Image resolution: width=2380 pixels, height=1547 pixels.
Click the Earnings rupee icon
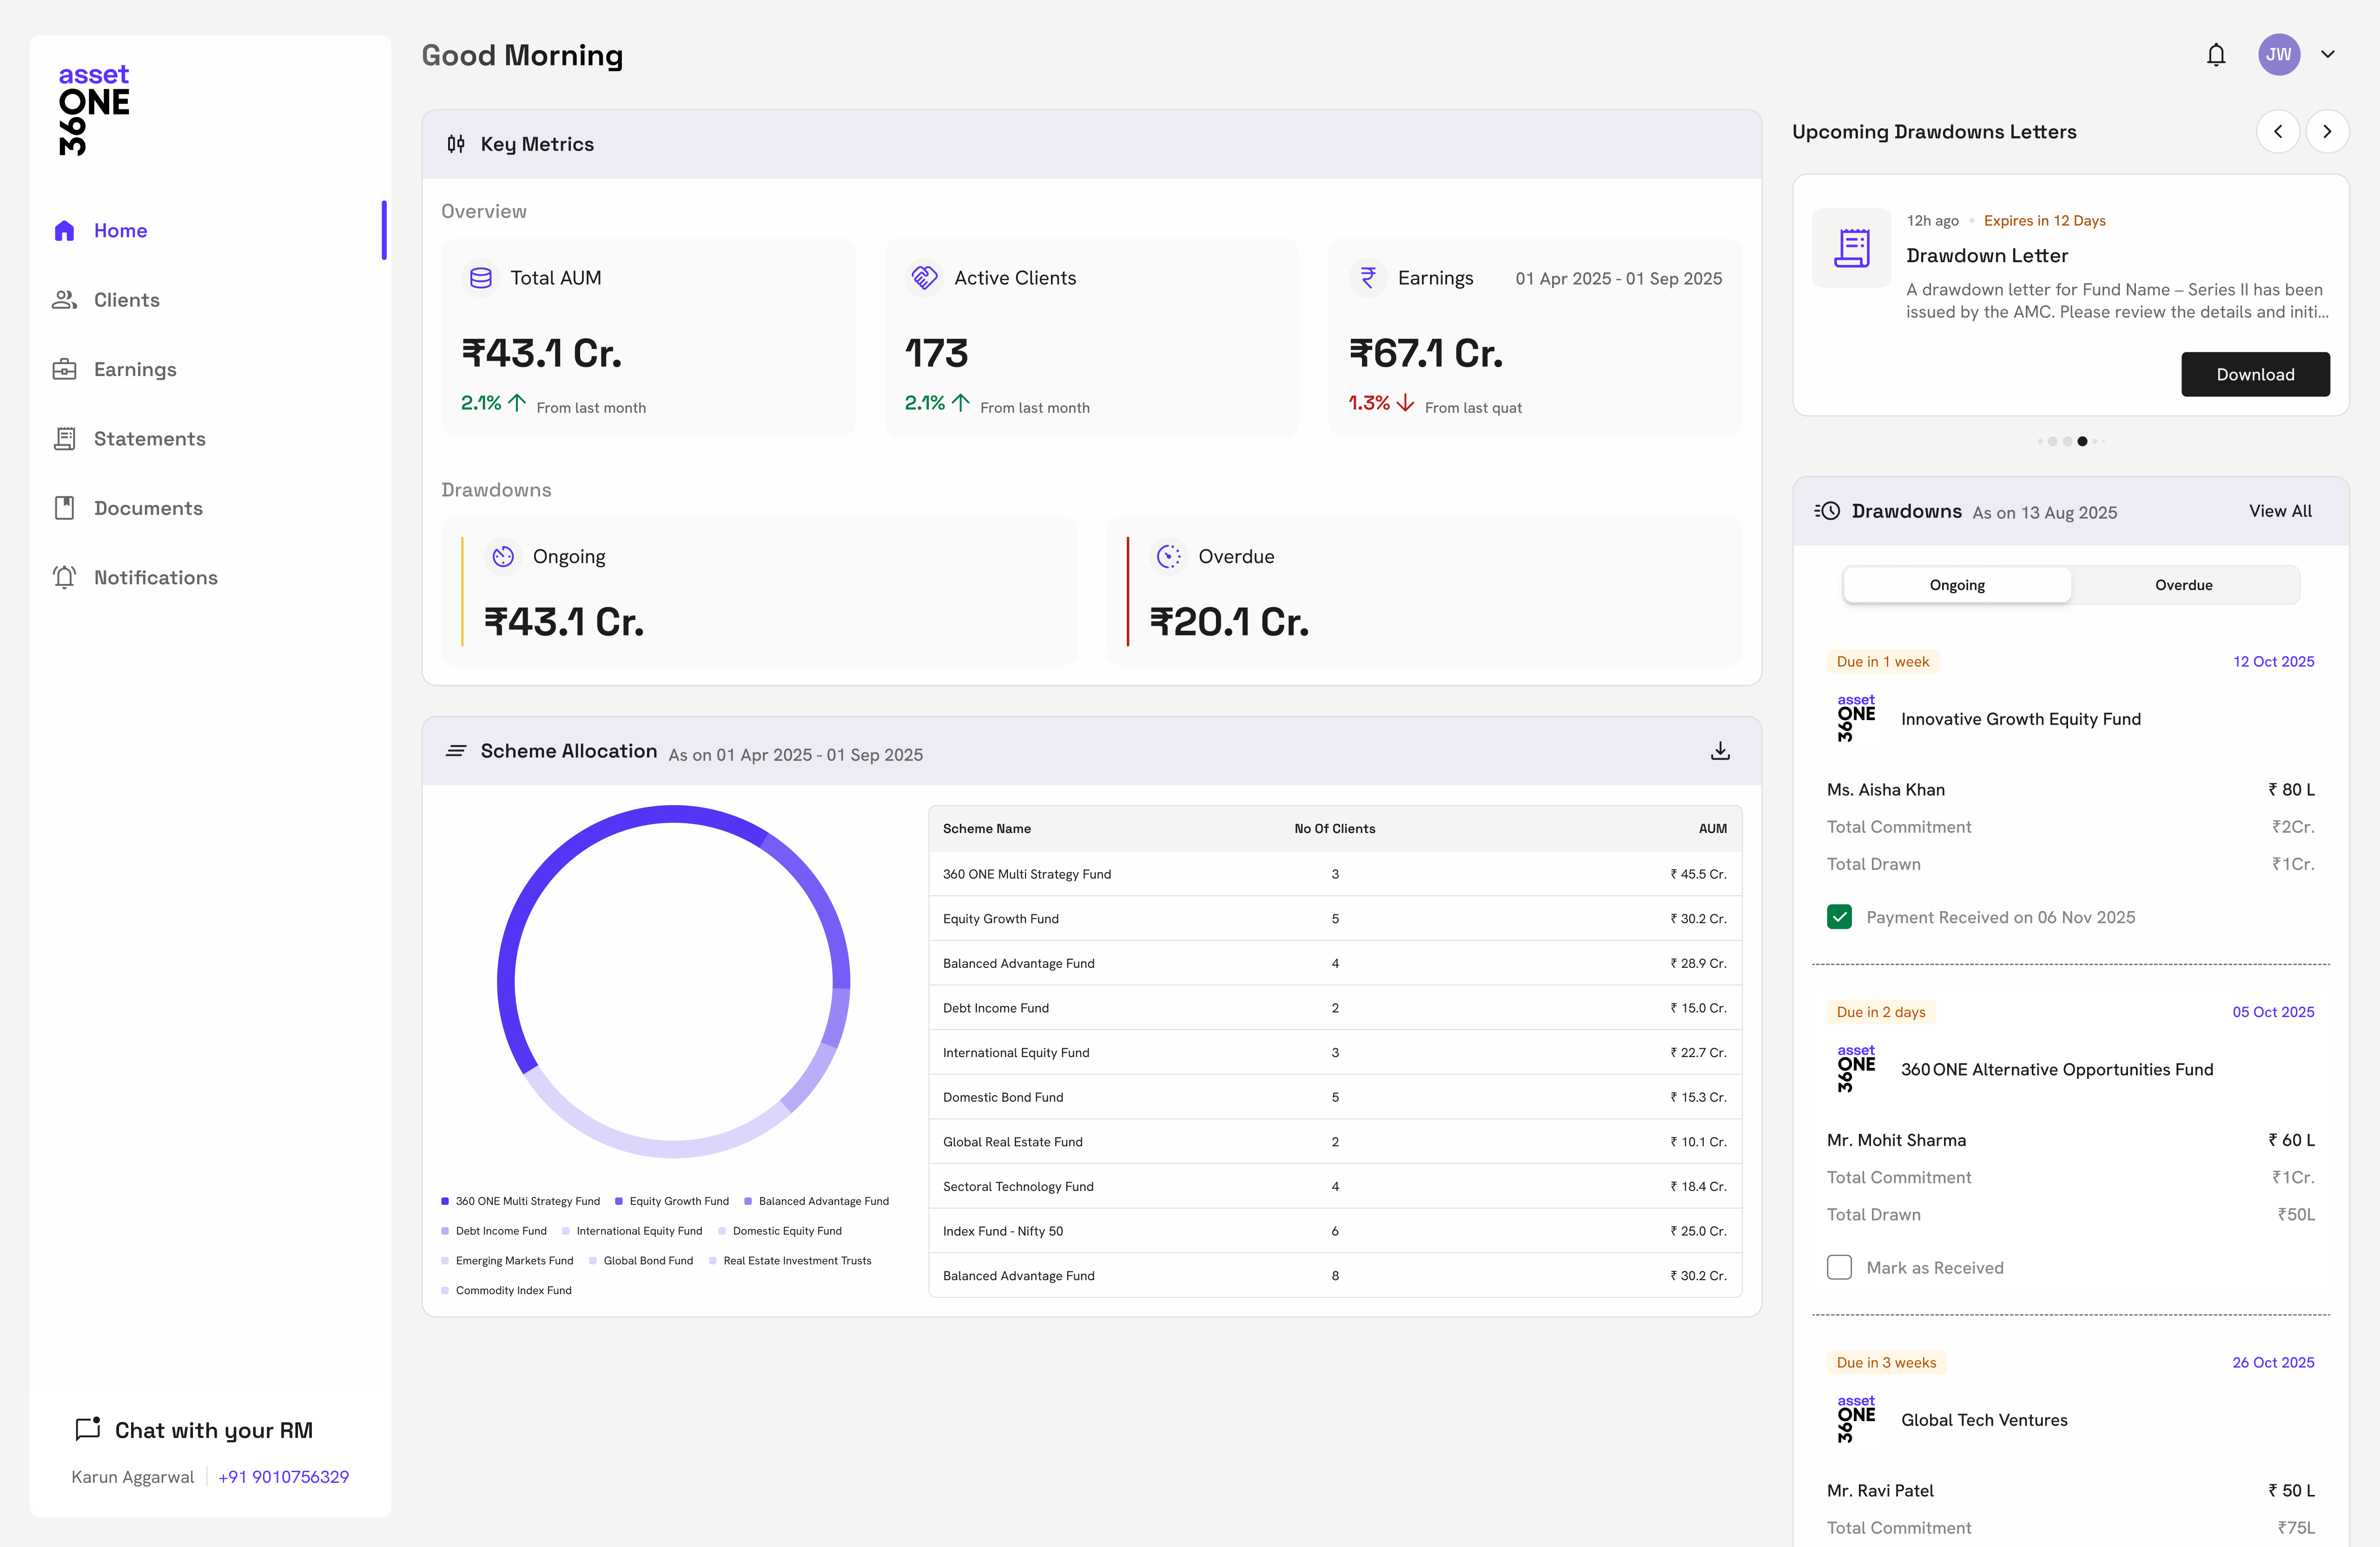point(1367,278)
